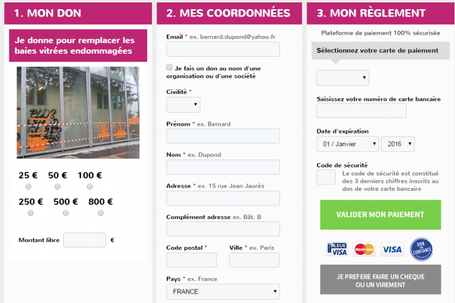Click the MasterCard logo
Viewport: 455px width, 303px height.
point(364,249)
